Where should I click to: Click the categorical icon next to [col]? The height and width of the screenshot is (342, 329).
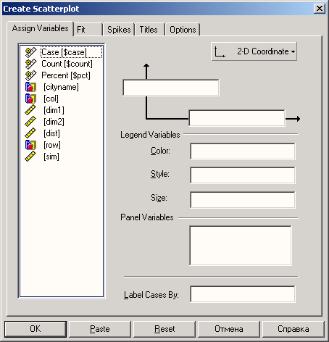pyautogui.click(x=30, y=99)
